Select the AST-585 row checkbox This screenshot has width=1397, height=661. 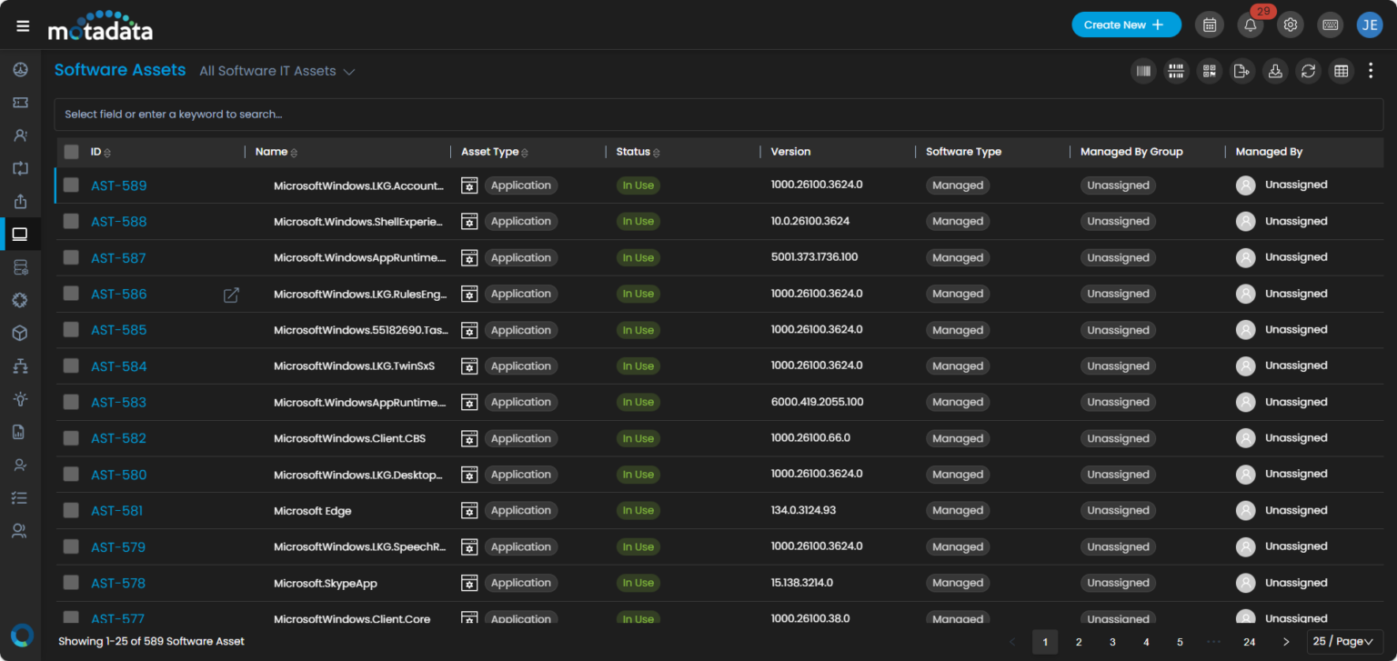(x=71, y=329)
